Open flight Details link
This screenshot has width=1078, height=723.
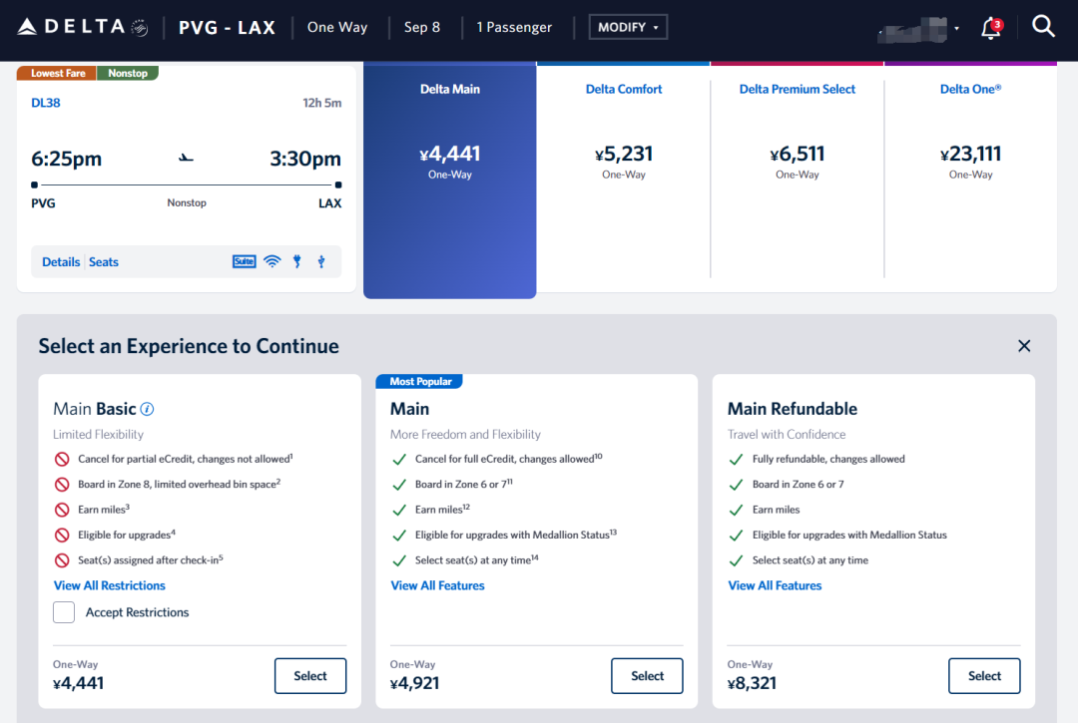coord(61,262)
